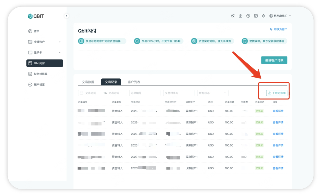Click the 手续费 column header
Image resolution: width=321 pixels, height=196 pixels.
tap(244, 102)
